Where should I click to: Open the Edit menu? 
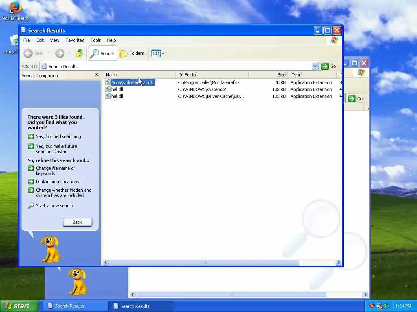(x=40, y=40)
